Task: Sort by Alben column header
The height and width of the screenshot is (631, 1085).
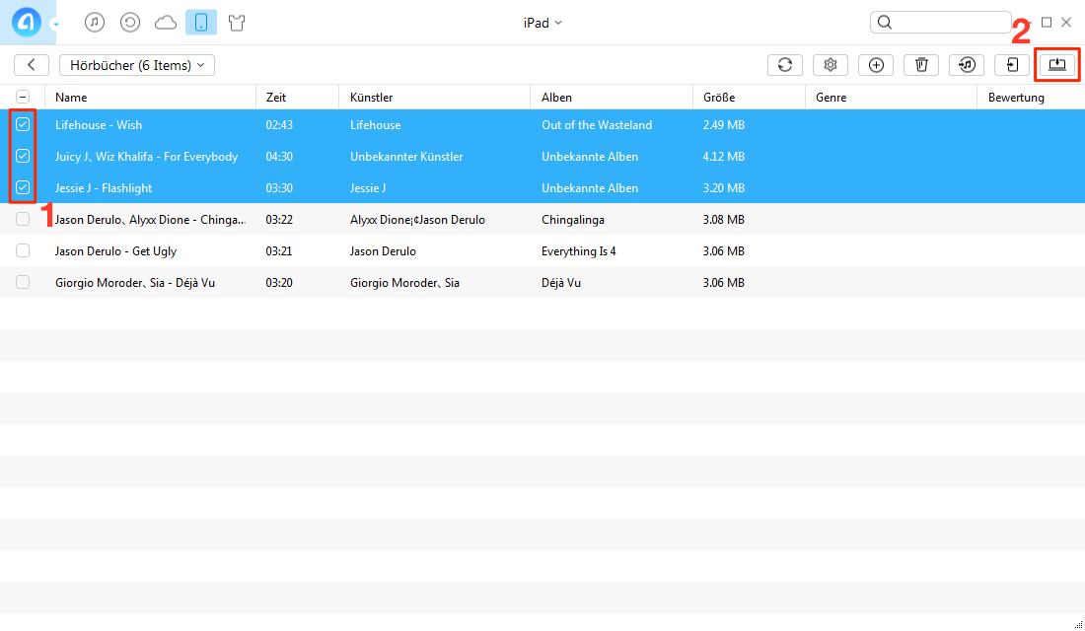Action: click(x=612, y=98)
